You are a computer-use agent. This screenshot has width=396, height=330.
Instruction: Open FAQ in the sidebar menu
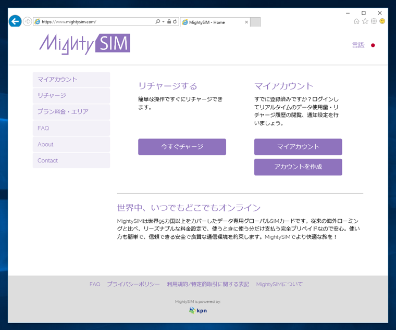[x=71, y=128]
